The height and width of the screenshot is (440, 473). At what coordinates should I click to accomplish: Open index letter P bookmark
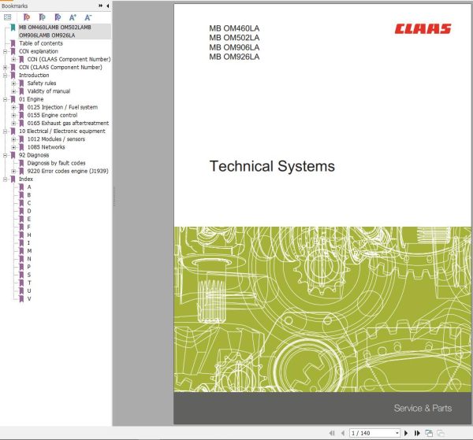pyautogui.click(x=29, y=267)
